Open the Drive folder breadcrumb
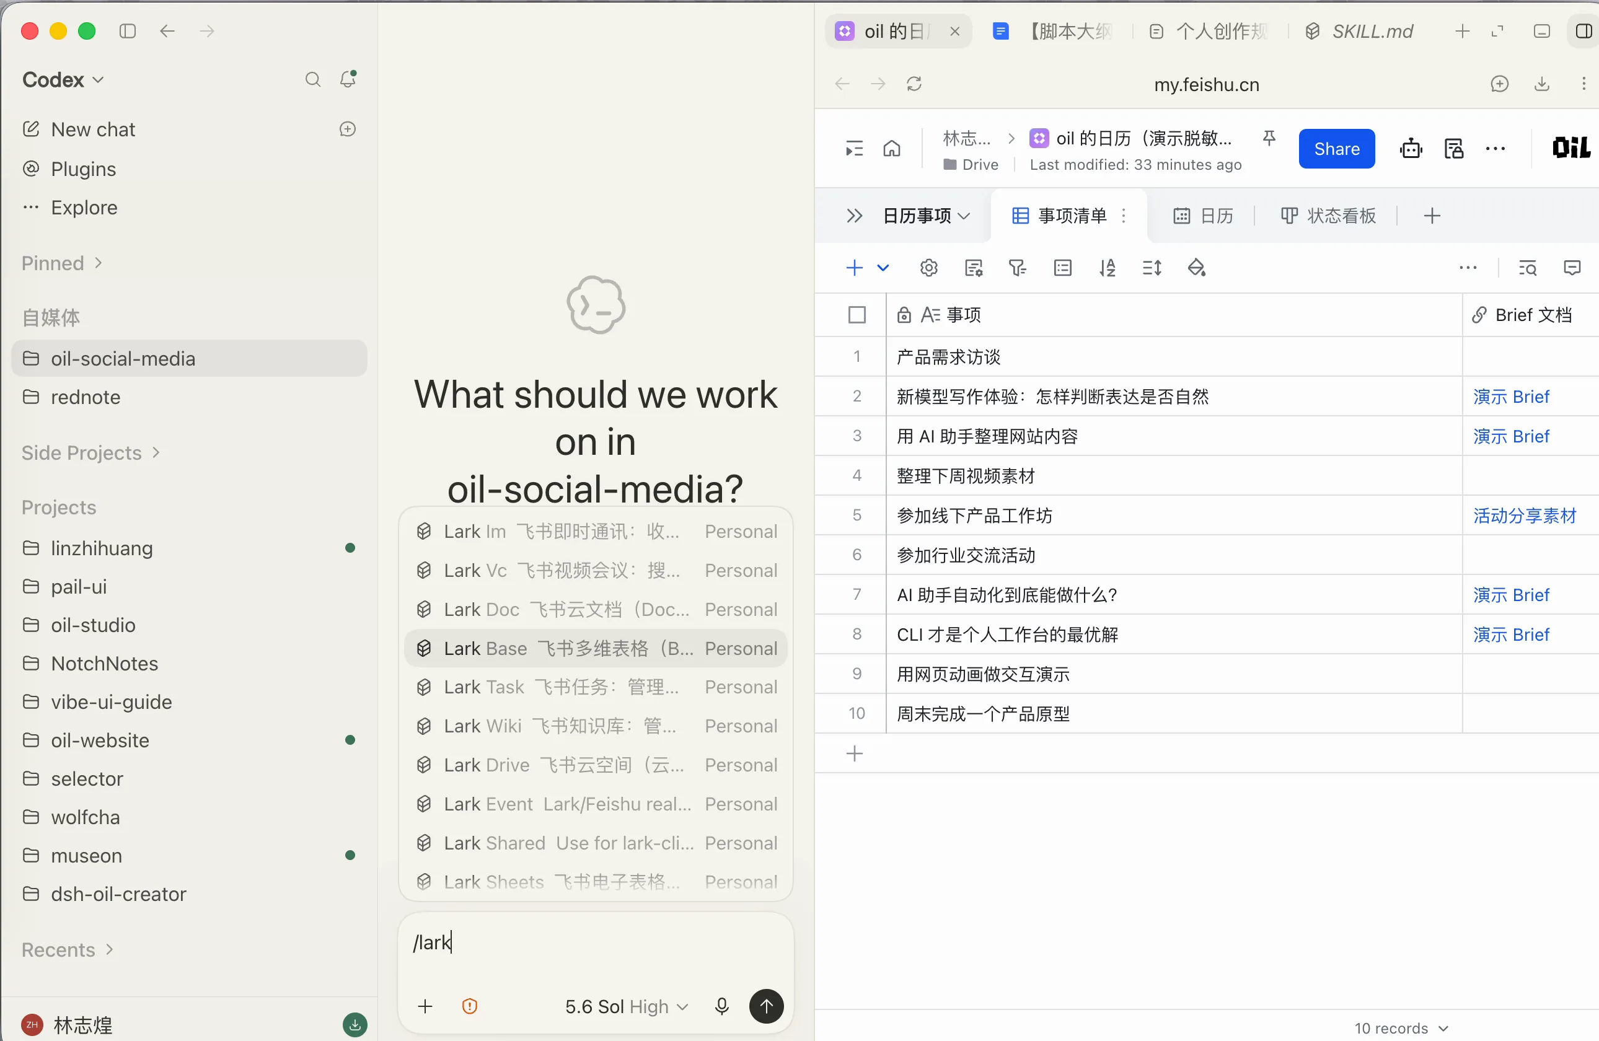This screenshot has height=1041, width=1599. [x=971, y=165]
